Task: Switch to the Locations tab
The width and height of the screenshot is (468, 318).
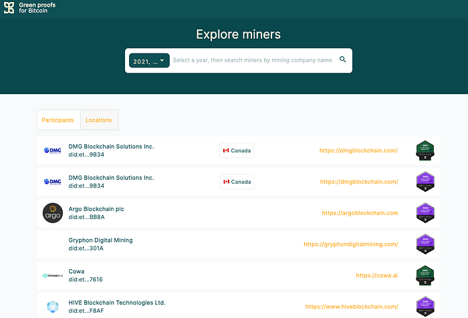Action: tap(99, 120)
